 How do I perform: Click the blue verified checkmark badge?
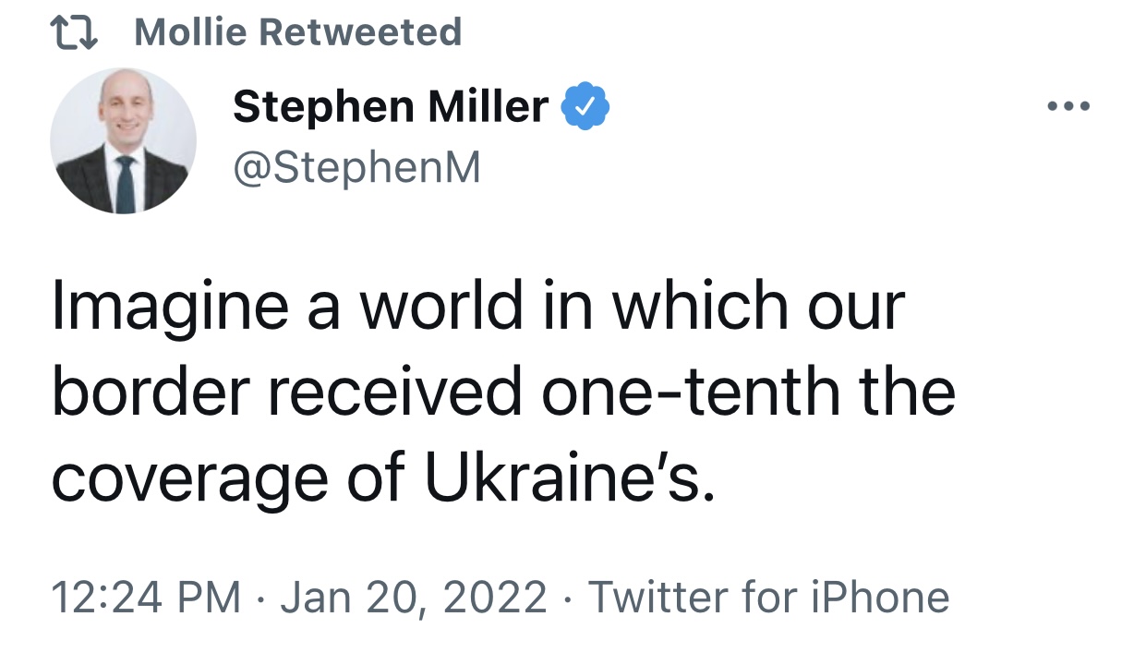point(586,107)
